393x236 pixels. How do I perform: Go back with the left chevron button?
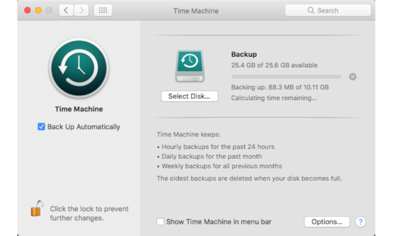pyautogui.click(x=66, y=10)
